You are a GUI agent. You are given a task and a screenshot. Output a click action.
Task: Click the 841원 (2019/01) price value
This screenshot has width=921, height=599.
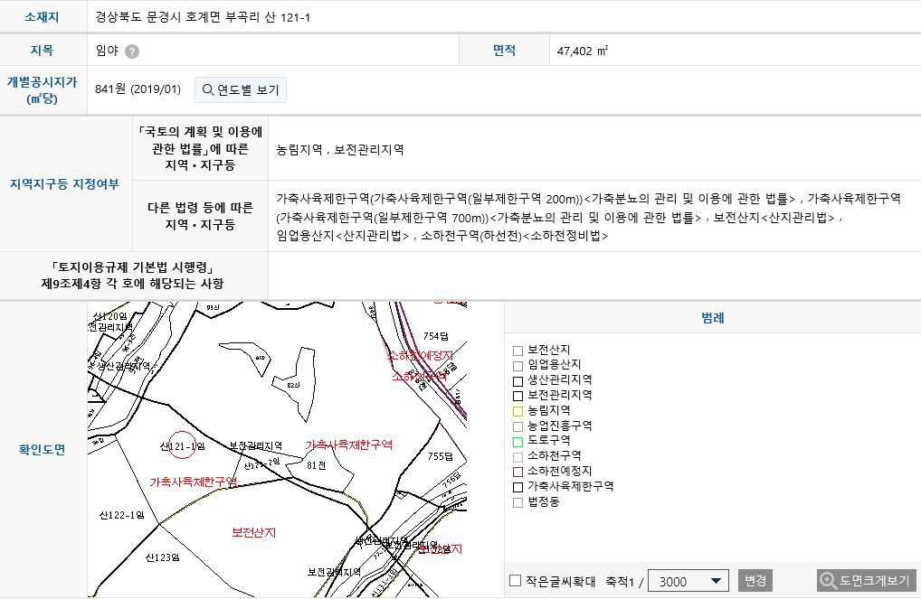[x=138, y=89]
